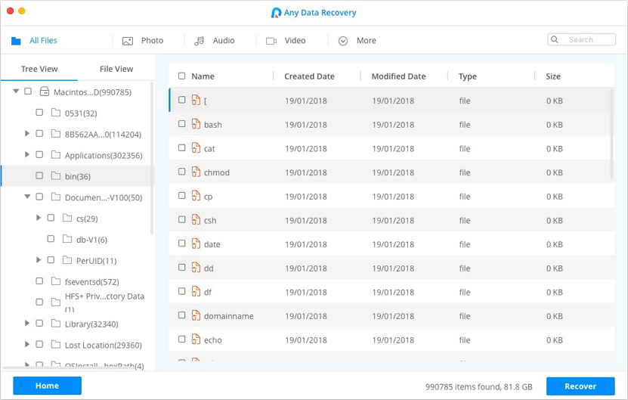This screenshot has height=400, width=628.
Task: Click the csh file icon
Action: pyautogui.click(x=196, y=219)
